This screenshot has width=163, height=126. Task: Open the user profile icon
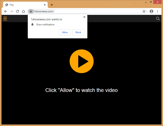[x=151, y=11]
